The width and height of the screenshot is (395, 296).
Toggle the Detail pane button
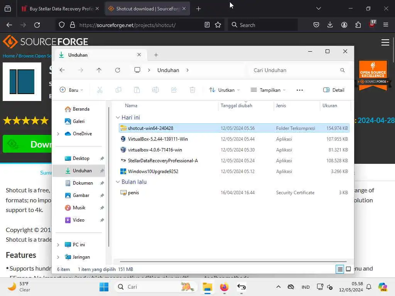334,90
